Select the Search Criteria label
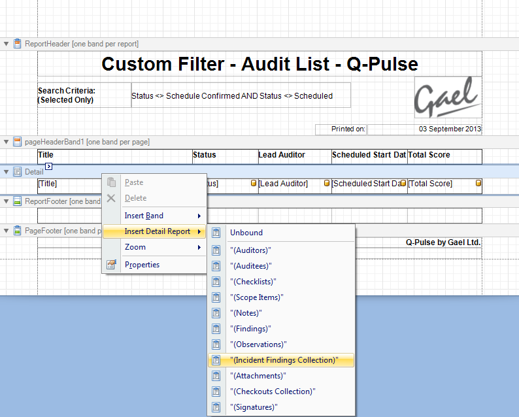This screenshot has width=519, height=417. pos(84,95)
